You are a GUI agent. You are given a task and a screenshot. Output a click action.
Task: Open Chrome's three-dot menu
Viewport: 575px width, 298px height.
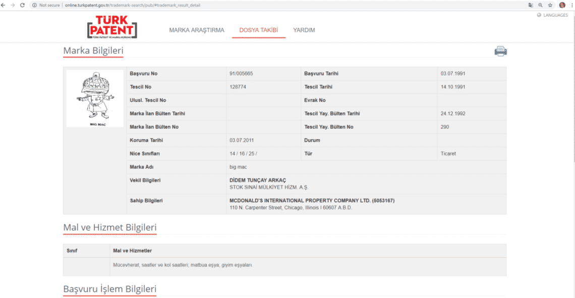571,5
